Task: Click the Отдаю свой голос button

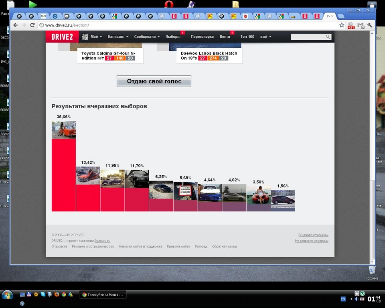Action: (154, 81)
